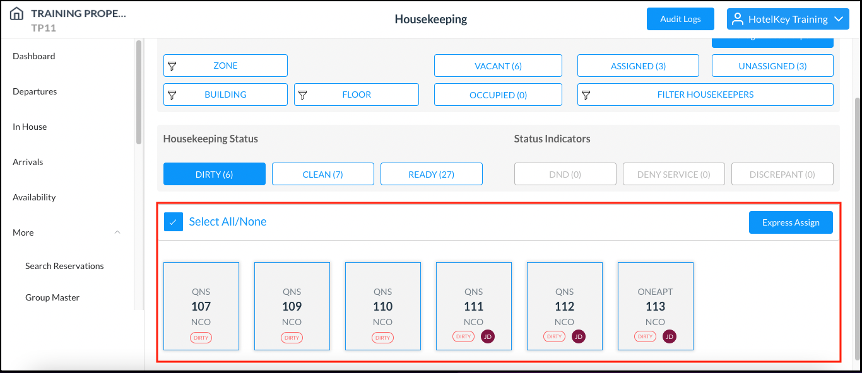Screen dimensions: 862x373
Task: Select the JD housekeeper avatar on room 111
Action: [x=487, y=336]
